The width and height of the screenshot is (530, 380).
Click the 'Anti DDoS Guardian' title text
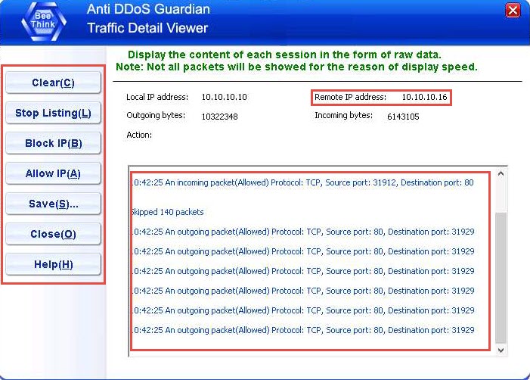(x=148, y=9)
